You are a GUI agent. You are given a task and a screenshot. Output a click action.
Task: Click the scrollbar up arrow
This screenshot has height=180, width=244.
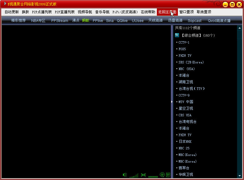240,28
